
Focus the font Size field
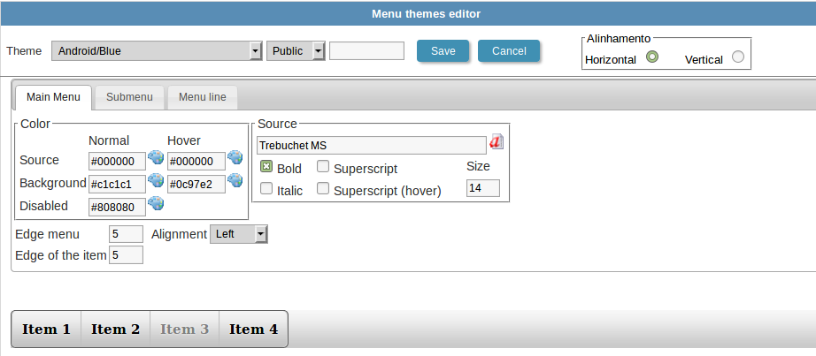[x=483, y=188]
